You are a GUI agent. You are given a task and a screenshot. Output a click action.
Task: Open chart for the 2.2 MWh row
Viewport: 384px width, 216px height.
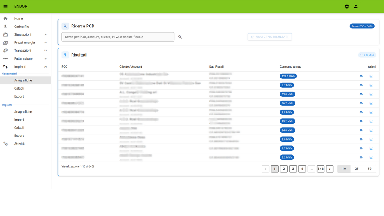pos(371,157)
